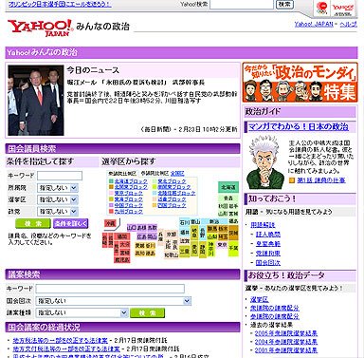Open the 議案種類 dropdown
Image resolution: width=364 pixels, height=358 pixels.
(82, 312)
